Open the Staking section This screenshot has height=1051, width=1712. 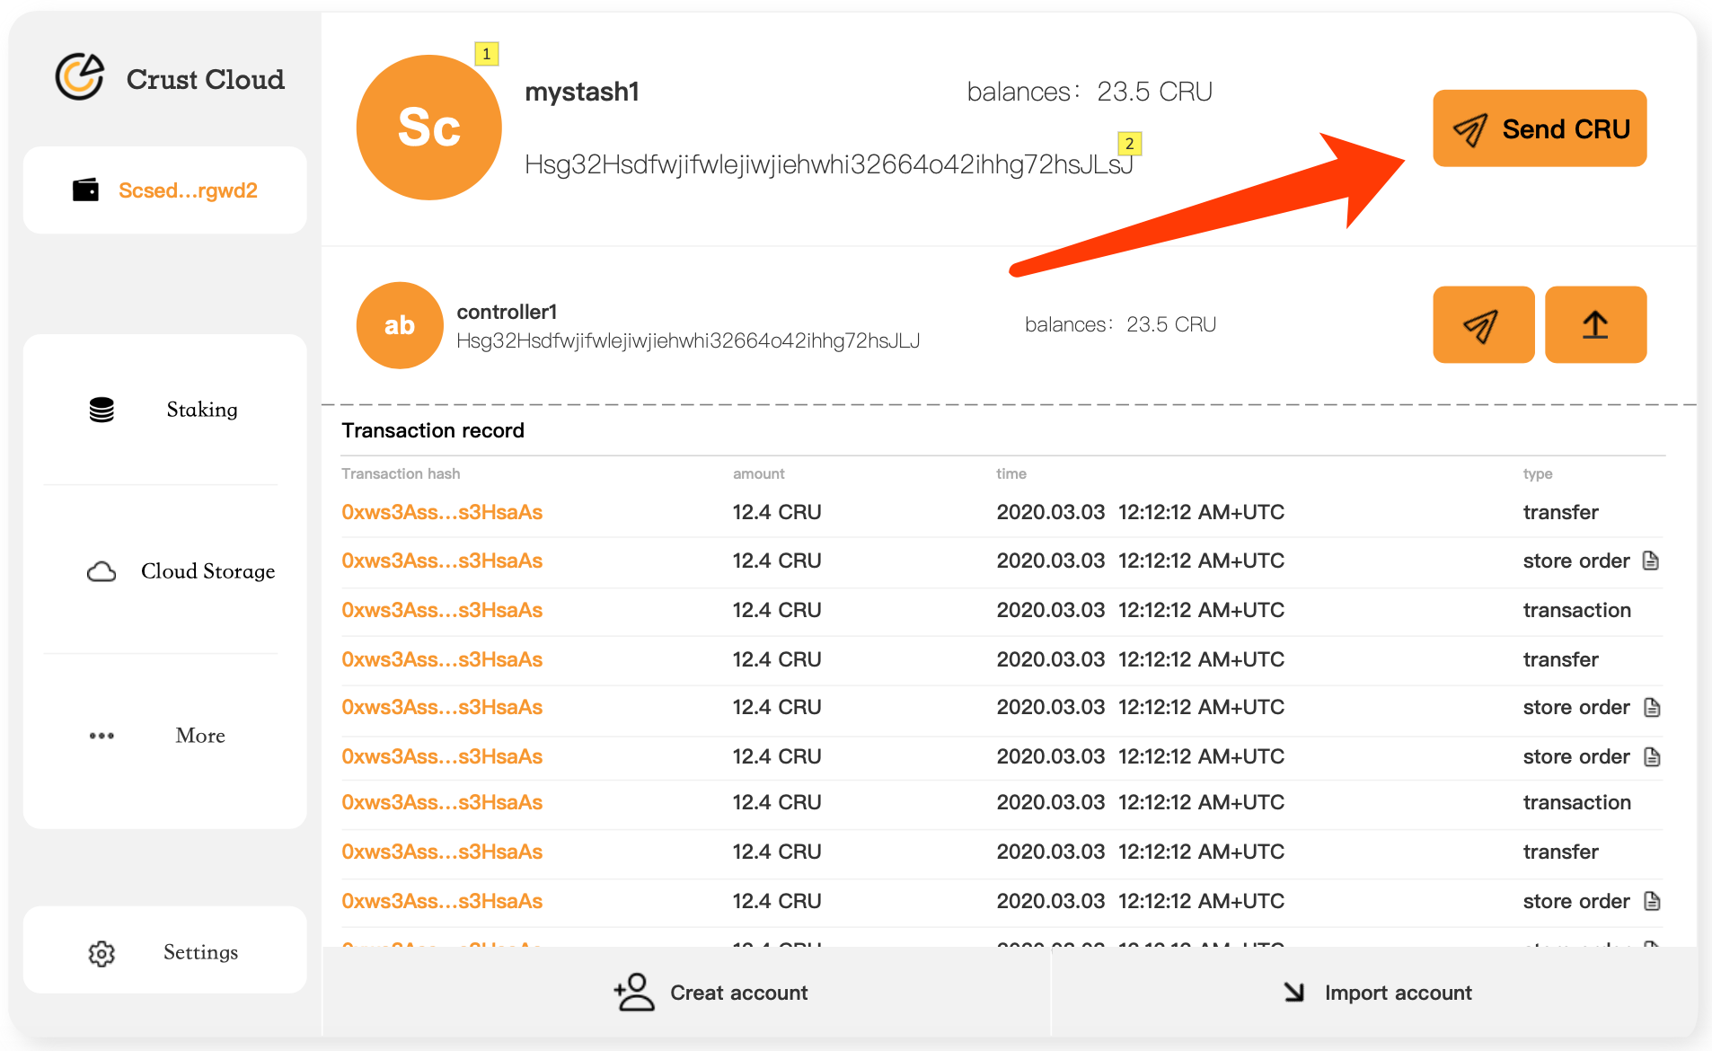coord(165,410)
